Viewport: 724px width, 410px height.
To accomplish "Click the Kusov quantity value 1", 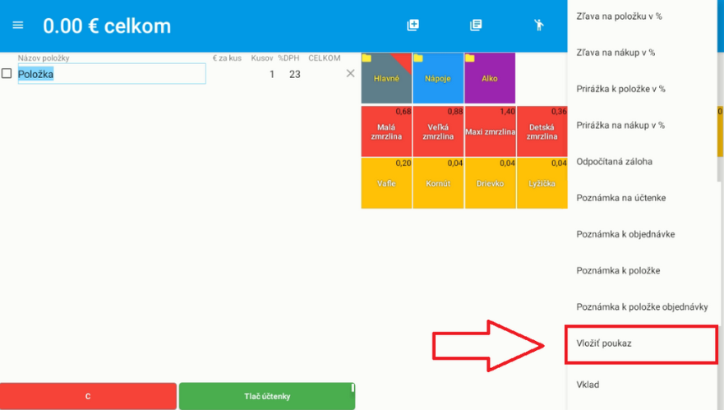I will click(x=272, y=75).
